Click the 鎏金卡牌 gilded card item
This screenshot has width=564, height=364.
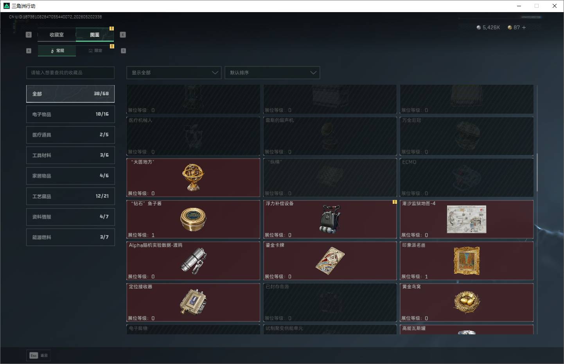(330, 261)
